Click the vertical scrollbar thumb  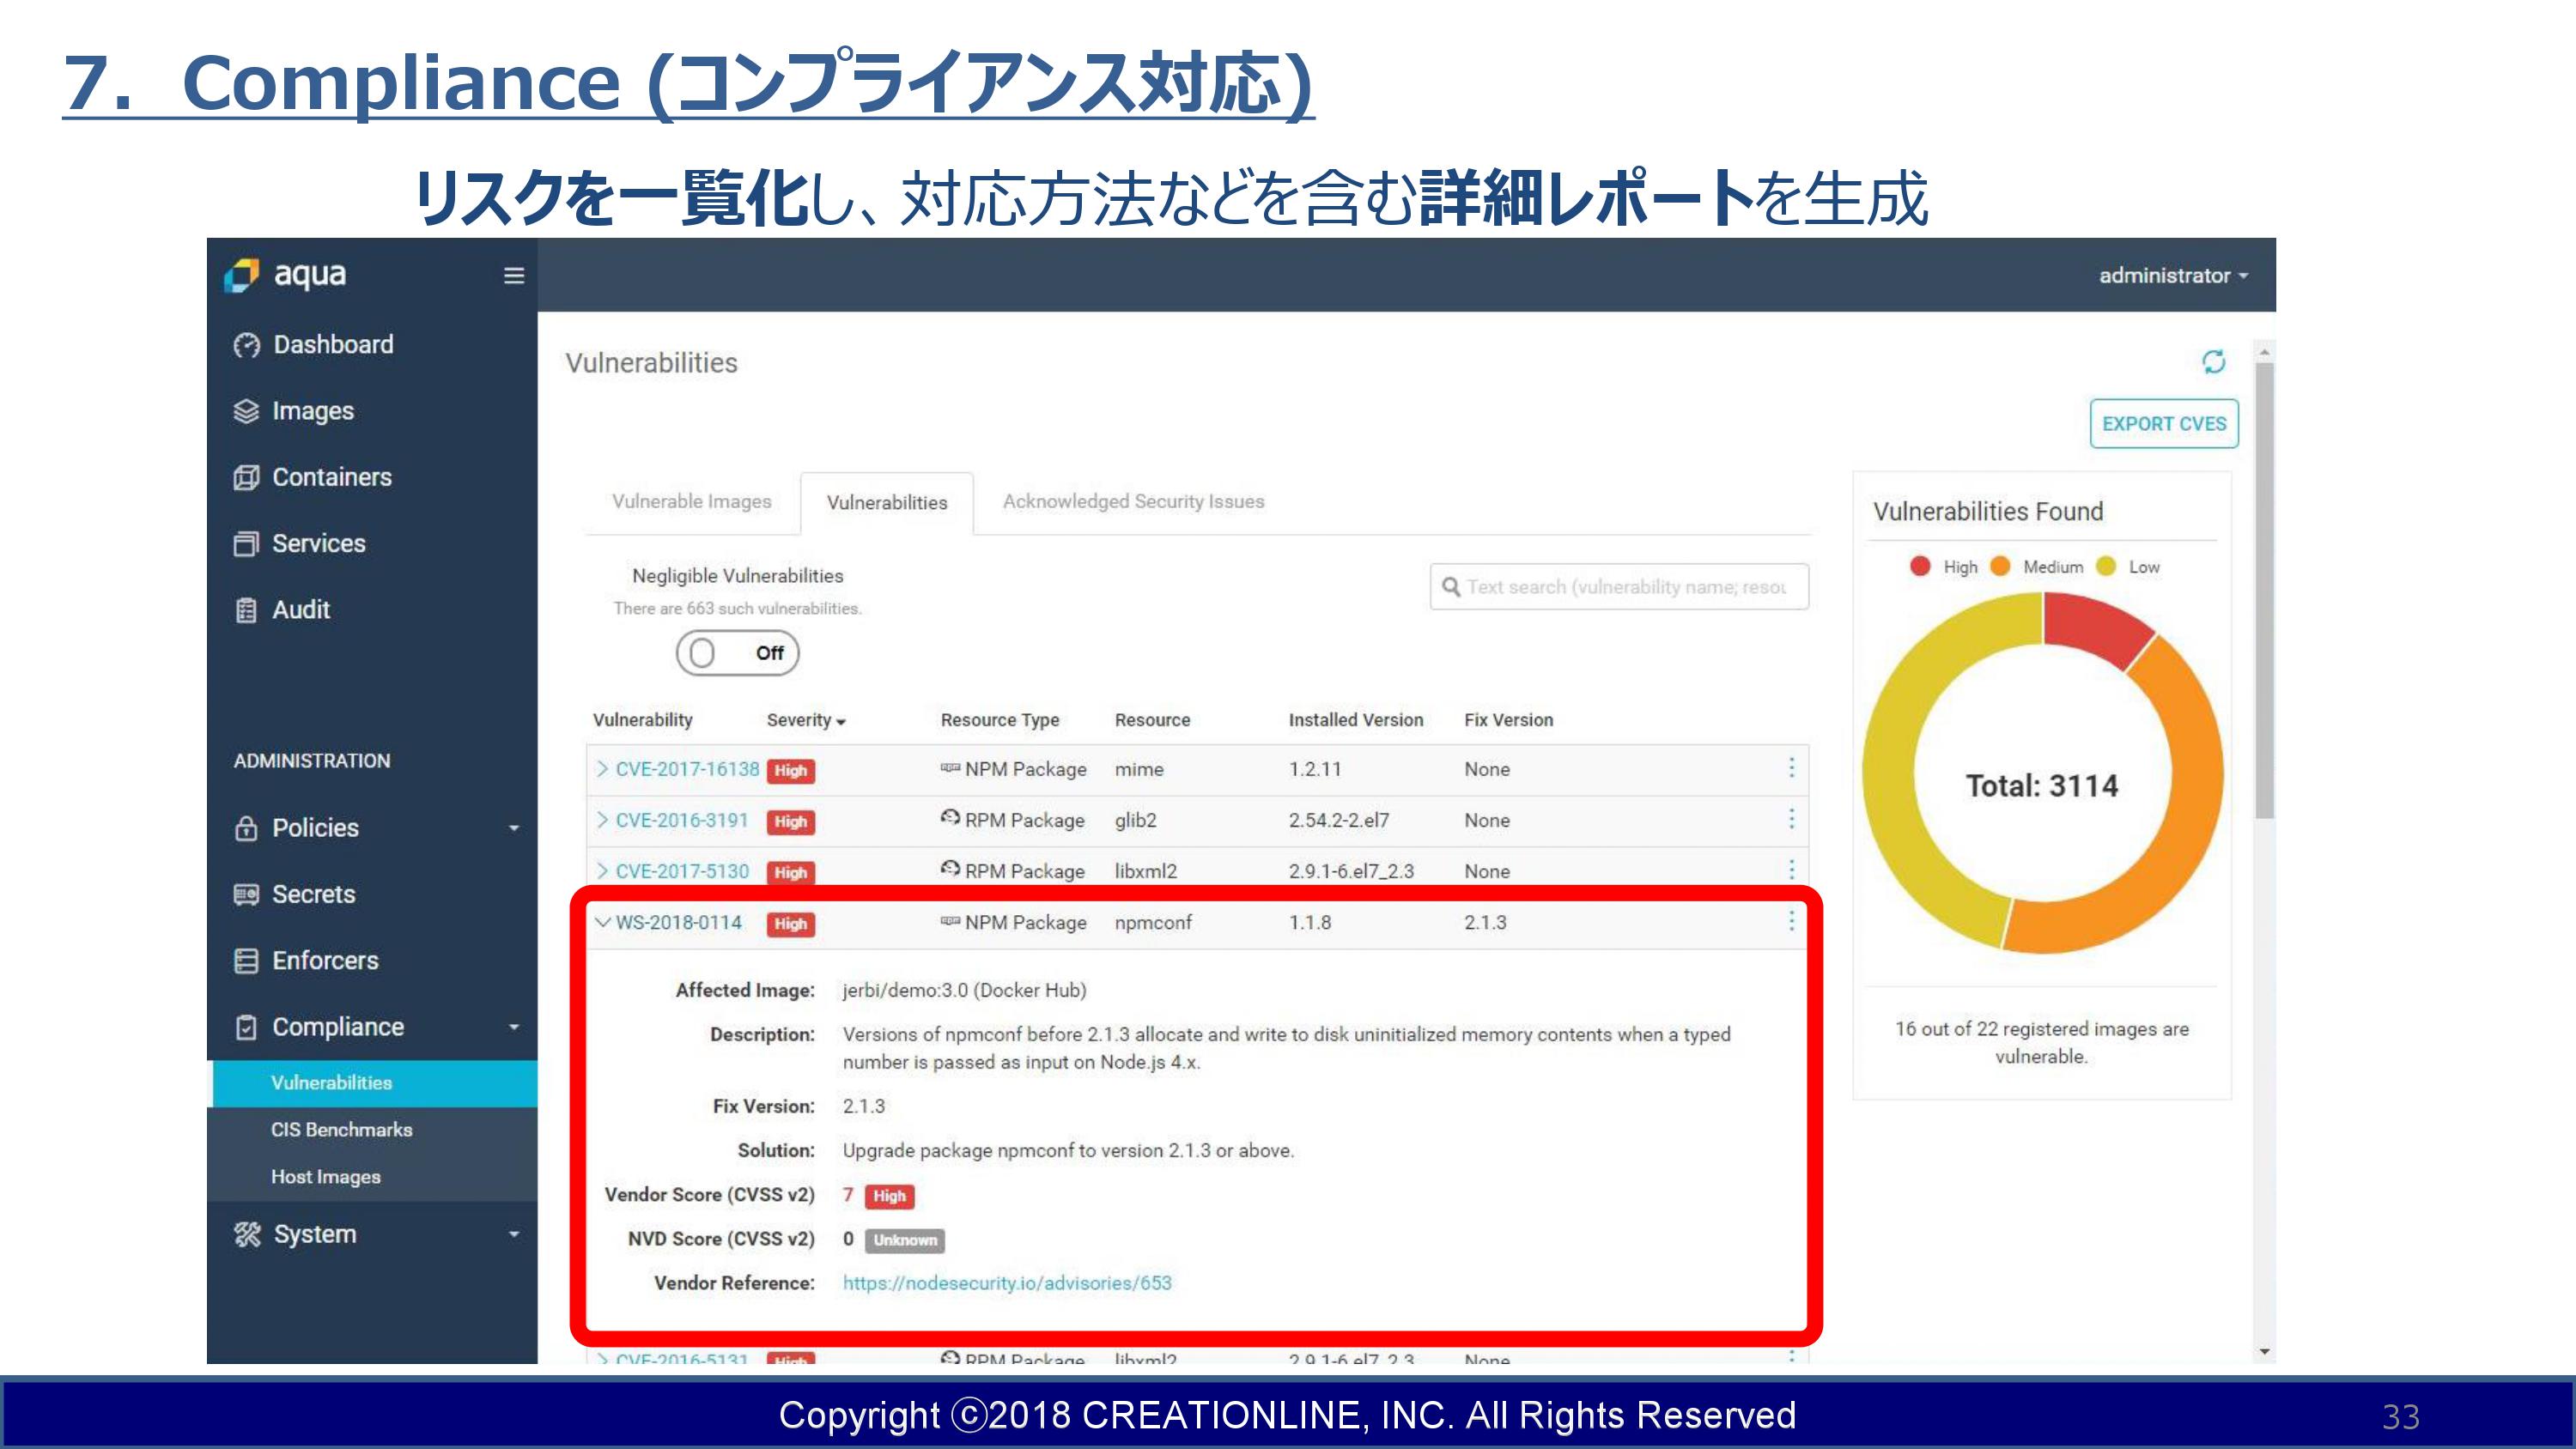point(2265,590)
